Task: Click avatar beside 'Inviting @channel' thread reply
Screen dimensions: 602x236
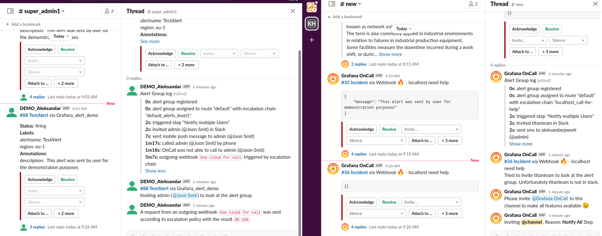Action: tap(496, 218)
